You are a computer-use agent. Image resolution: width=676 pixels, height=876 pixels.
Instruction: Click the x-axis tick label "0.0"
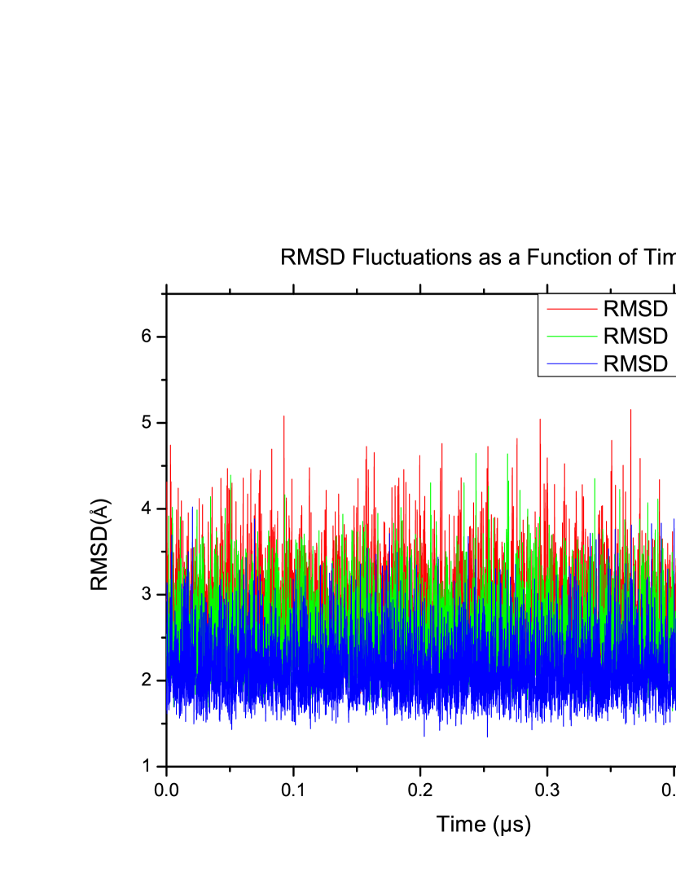click(166, 790)
